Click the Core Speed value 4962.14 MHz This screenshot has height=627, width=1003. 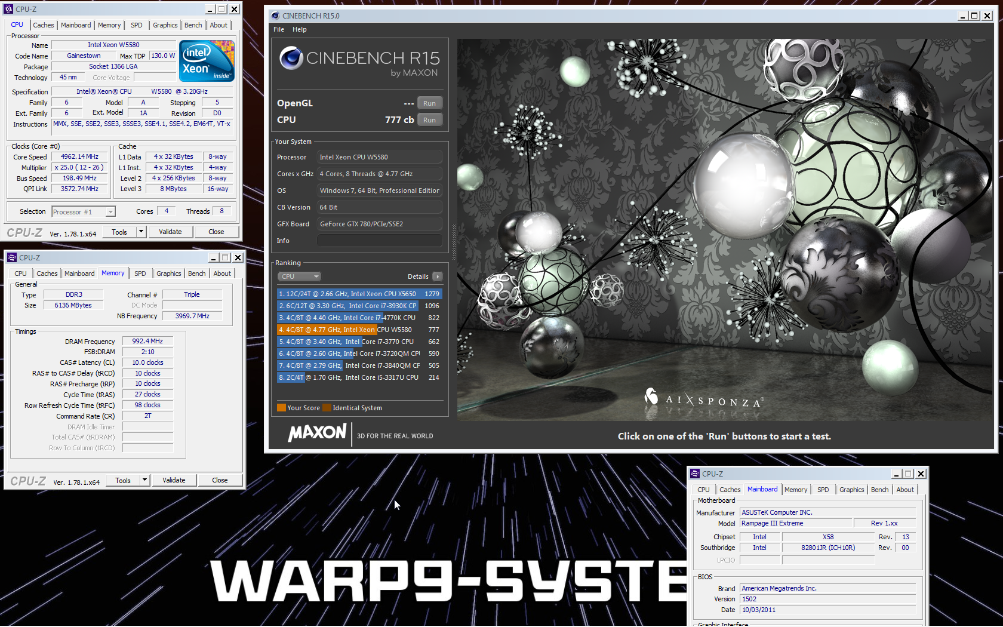[79, 157]
